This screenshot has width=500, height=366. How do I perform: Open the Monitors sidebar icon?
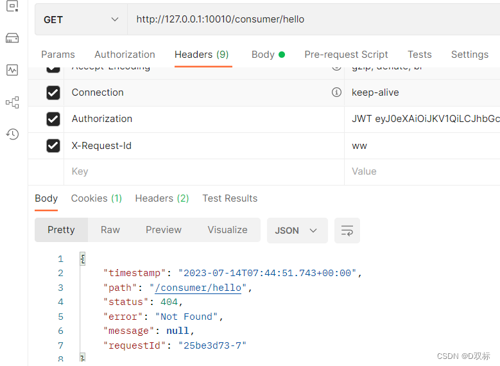click(x=12, y=70)
